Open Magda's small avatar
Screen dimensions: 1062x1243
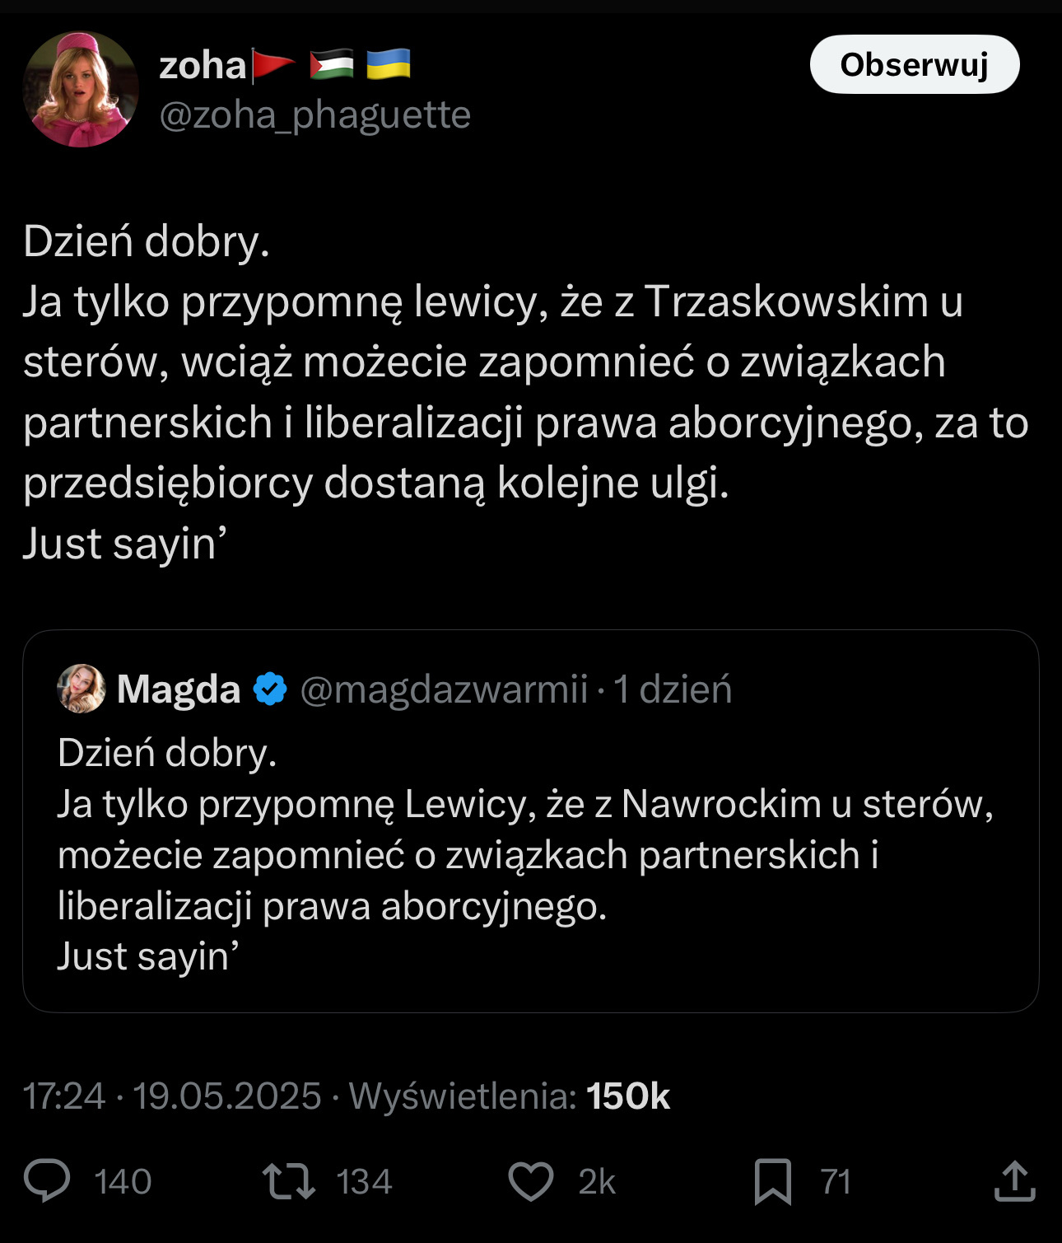click(x=82, y=689)
